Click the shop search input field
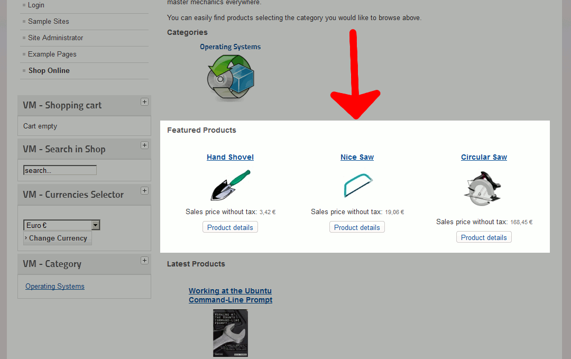Image resolution: width=571 pixels, height=359 pixels. [60, 170]
